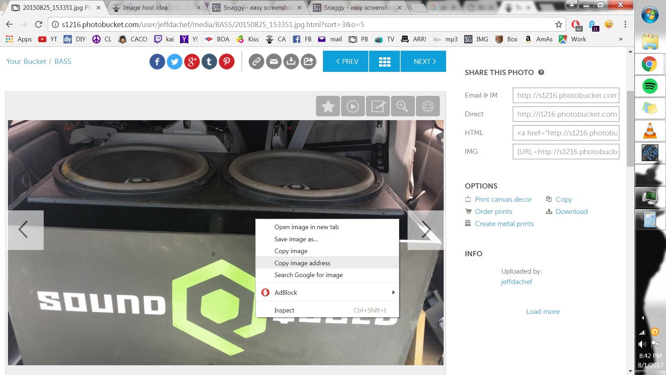Open the album grid view
The height and width of the screenshot is (375, 666).
384,61
